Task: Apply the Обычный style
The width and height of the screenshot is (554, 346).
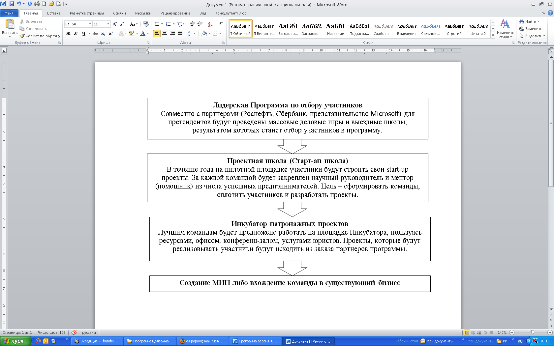Action: 241,29
